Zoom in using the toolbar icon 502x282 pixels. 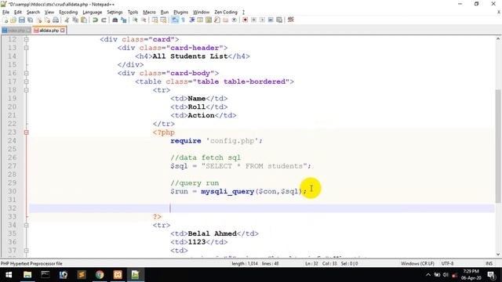click(135, 20)
